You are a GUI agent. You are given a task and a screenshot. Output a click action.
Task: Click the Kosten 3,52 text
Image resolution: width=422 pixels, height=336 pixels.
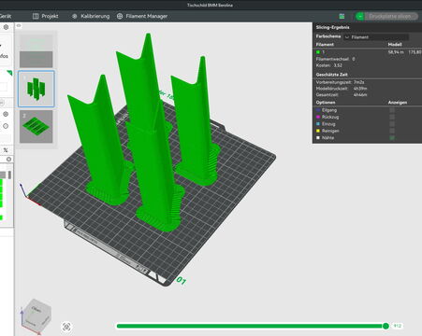pos(329,65)
